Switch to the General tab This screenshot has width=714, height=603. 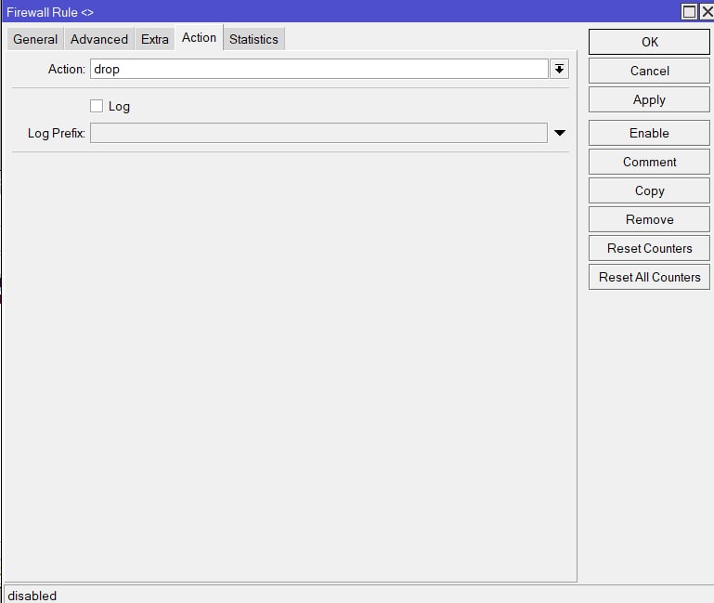click(x=35, y=39)
